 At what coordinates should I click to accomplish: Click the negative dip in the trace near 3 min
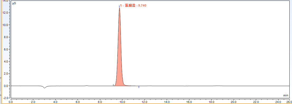point(44,87)
